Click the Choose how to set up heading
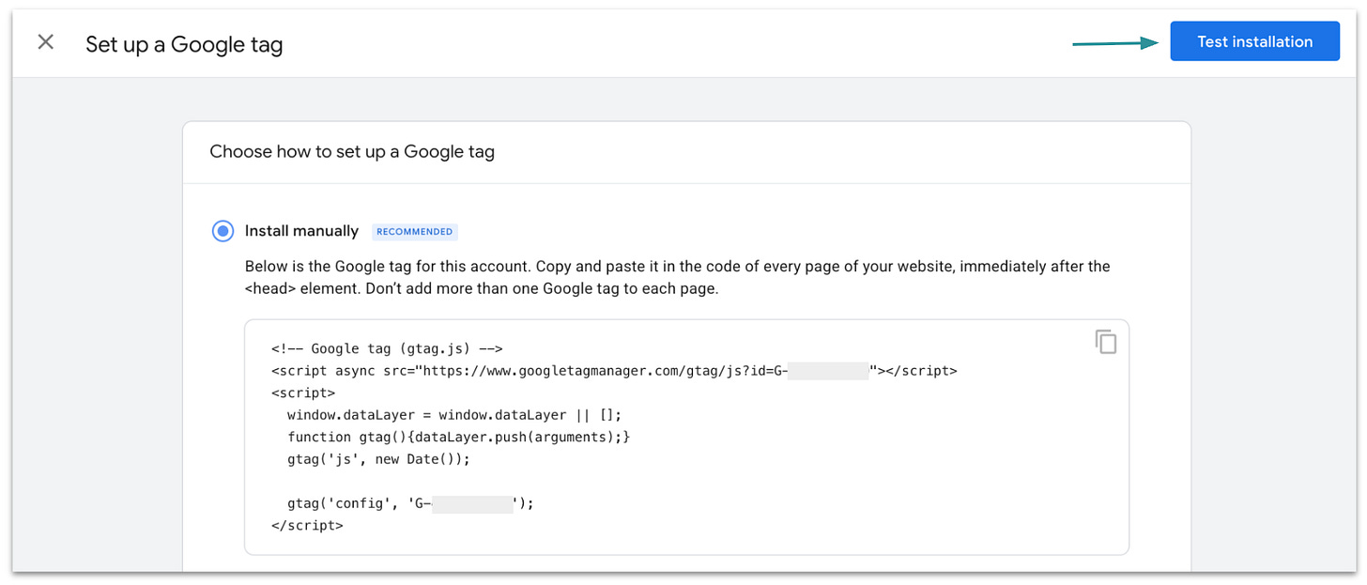The height and width of the screenshot is (585, 1367). [352, 151]
